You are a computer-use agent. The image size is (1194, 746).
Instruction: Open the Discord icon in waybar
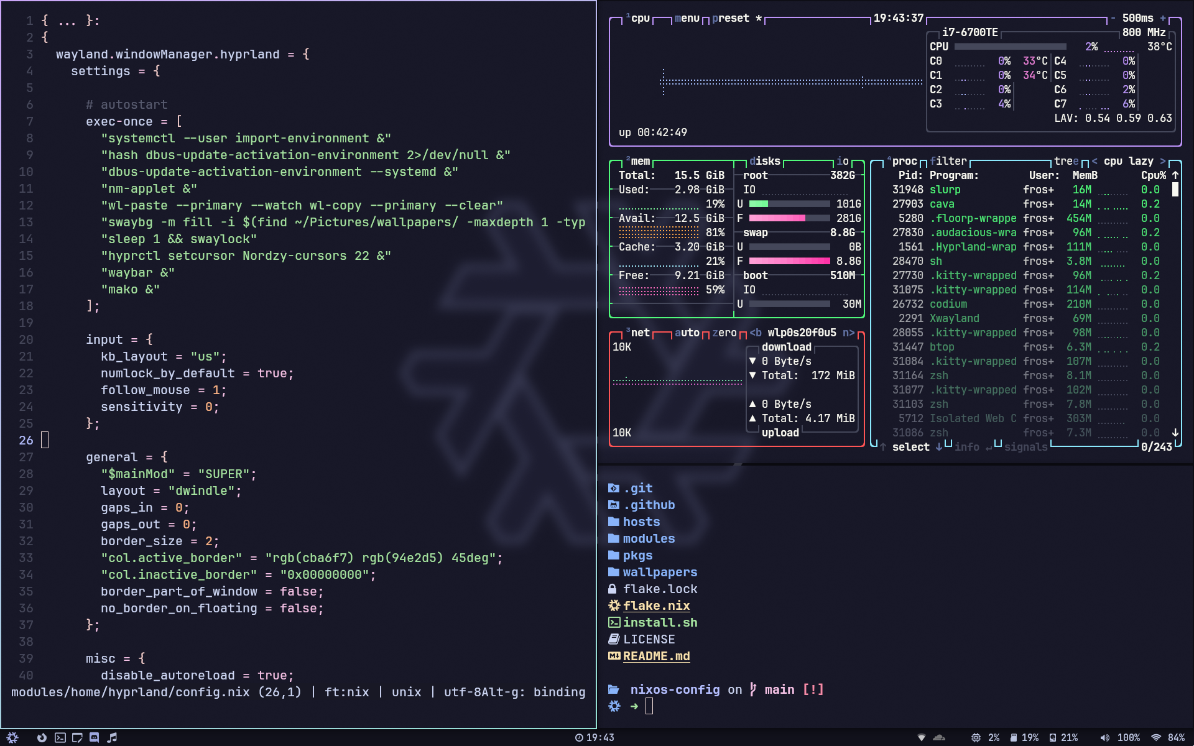95,737
